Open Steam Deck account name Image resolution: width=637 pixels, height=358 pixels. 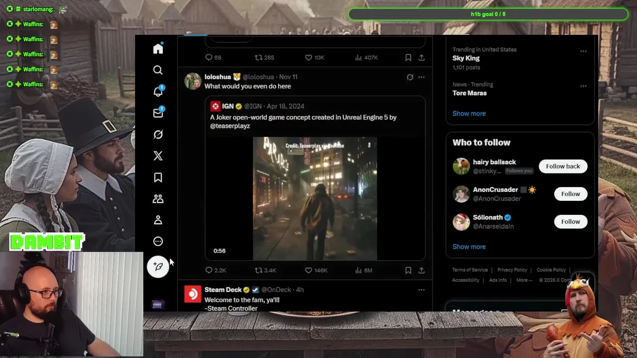coord(223,290)
